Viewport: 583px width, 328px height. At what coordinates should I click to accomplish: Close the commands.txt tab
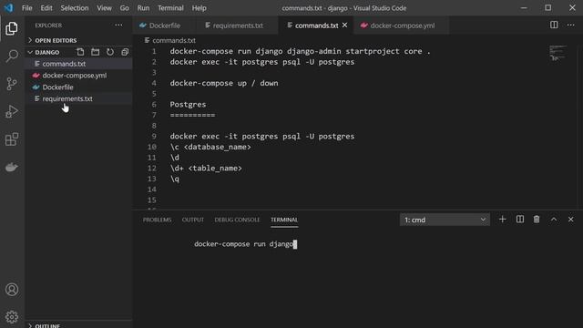[344, 25]
